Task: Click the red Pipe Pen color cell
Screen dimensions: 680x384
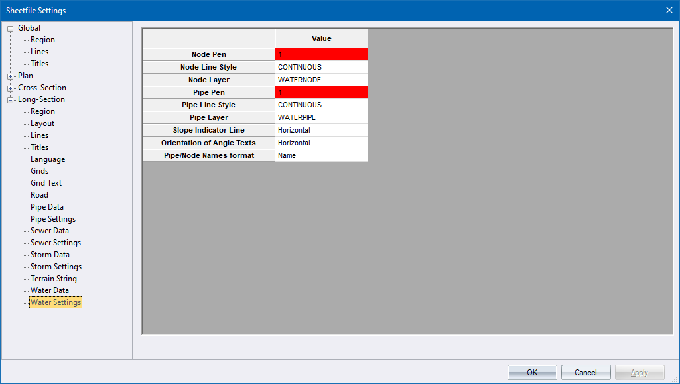Action: tap(321, 92)
